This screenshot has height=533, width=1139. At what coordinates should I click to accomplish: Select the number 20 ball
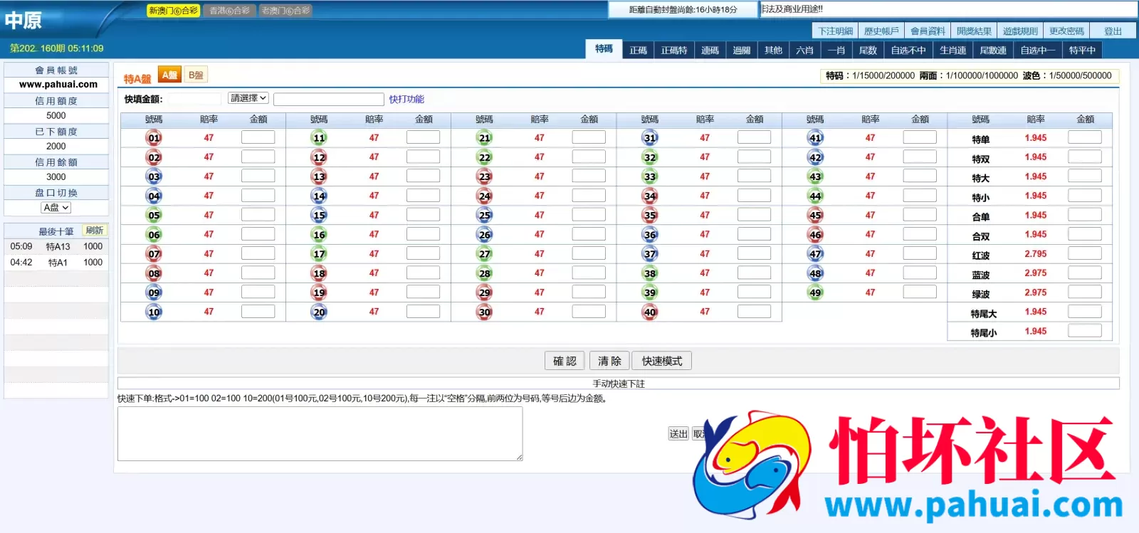(x=319, y=312)
